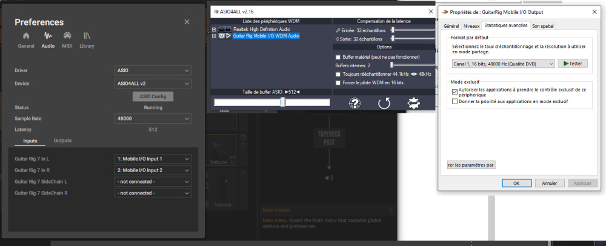The image size is (606, 246).
Task: Click the speaker icon in Propriétés title bar
Action: (445, 12)
